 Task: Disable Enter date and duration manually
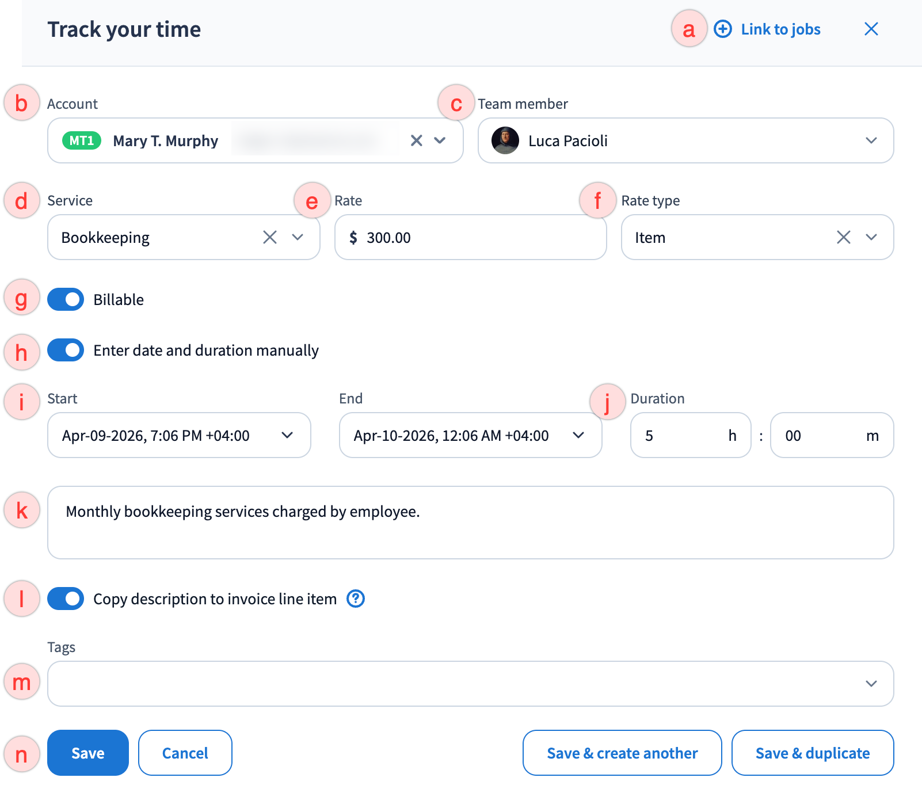[x=66, y=350]
